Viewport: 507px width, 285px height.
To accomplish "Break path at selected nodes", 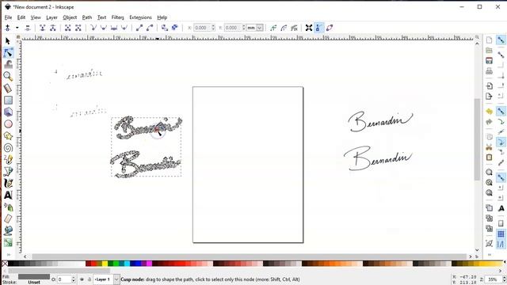I will pos(53,28).
